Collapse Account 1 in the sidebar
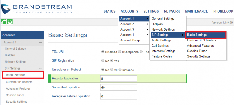The height and width of the screenshot is (105, 234). 40,42
